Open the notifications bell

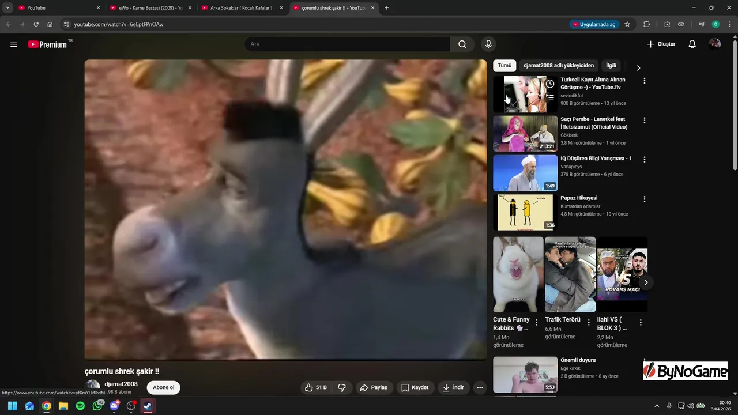[692, 44]
